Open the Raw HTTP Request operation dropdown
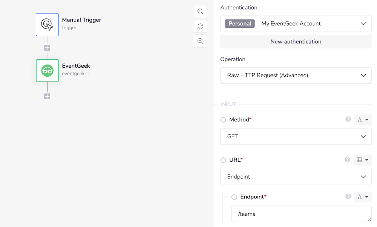The height and width of the screenshot is (227, 377). click(x=296, y=75)
